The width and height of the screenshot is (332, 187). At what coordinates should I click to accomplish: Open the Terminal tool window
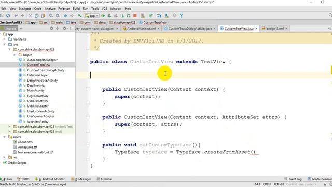point(104,179)
